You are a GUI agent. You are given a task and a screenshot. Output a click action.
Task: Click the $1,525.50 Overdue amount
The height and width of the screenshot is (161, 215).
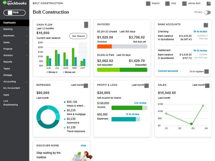(105, 37)
